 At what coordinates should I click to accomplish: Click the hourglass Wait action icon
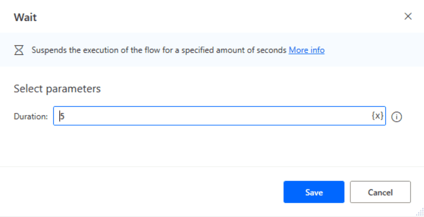(x=19, y=50)
